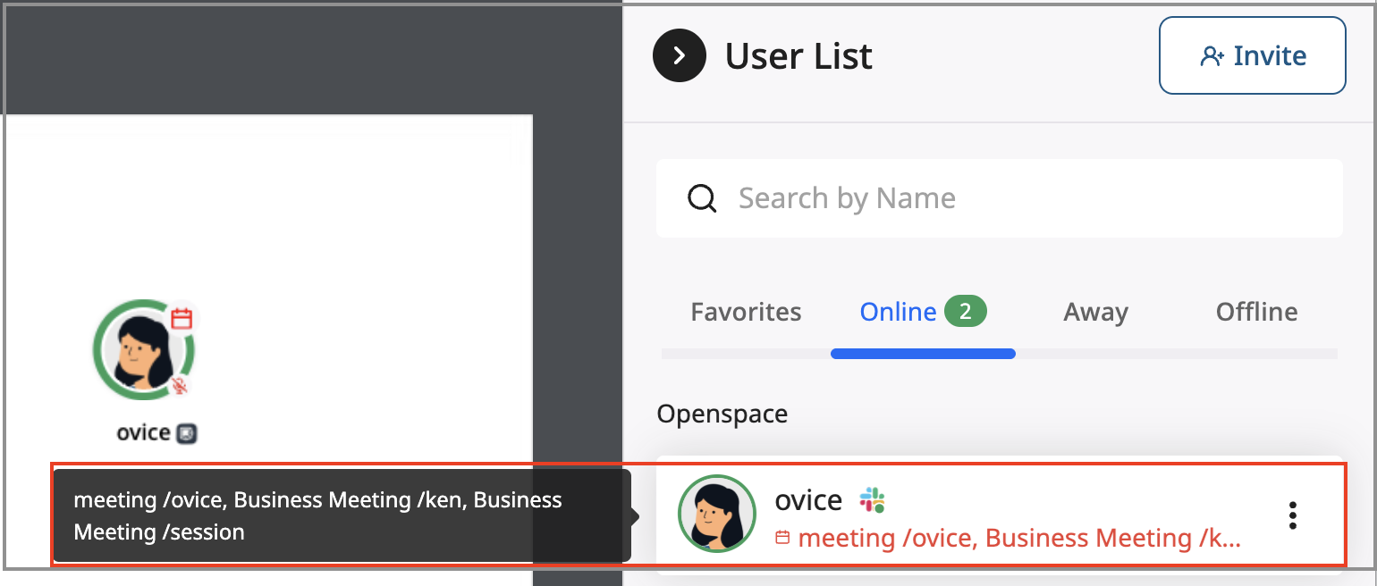Screen dimensions: 1377x586
Task: Click the search magnifier icon
Action: pos(702,198)
